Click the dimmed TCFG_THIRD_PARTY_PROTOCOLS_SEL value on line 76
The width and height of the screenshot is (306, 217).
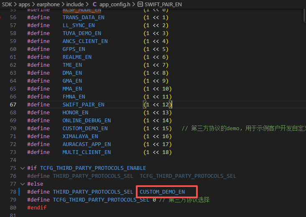coord(188,176)
